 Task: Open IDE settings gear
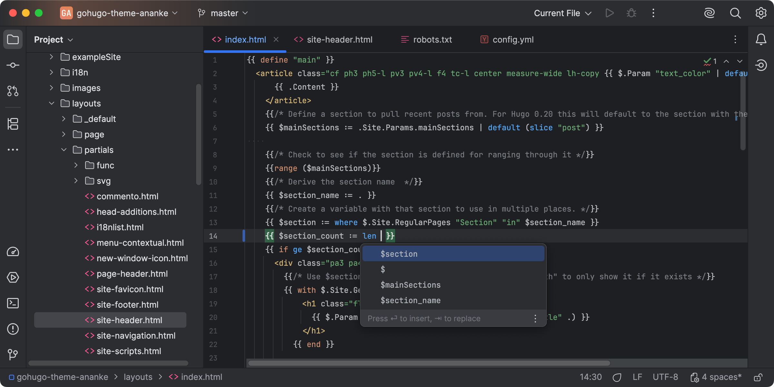[761, 13]
